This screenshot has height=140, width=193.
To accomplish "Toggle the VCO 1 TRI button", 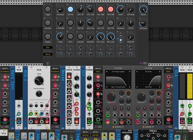I will (x=100, y=23).
